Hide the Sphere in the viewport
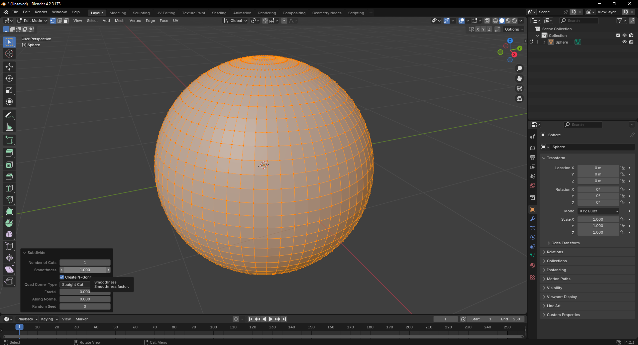The image size is (638, 345). (624, 42)
